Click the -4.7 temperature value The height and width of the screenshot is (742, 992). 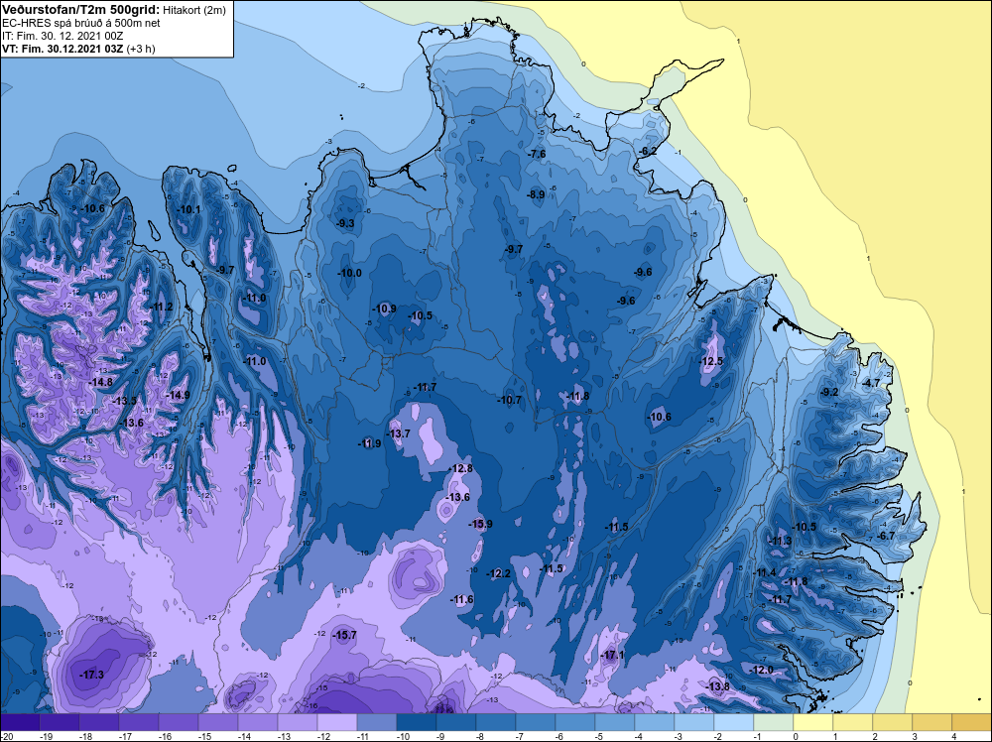click(871, 383)
